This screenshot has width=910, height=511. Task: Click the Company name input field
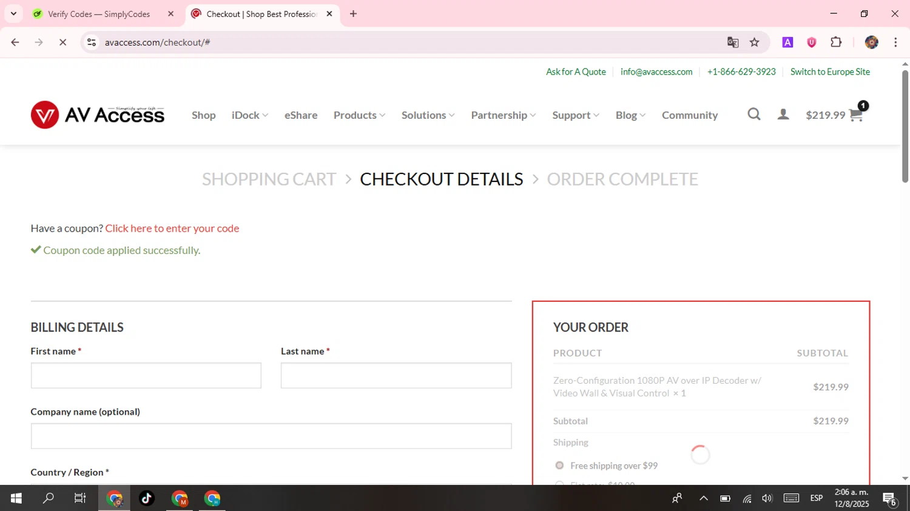pos(271,436)
